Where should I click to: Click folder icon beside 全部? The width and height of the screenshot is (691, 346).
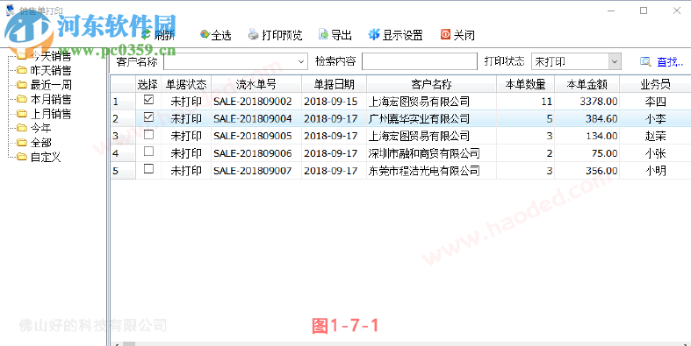[22, 143]
